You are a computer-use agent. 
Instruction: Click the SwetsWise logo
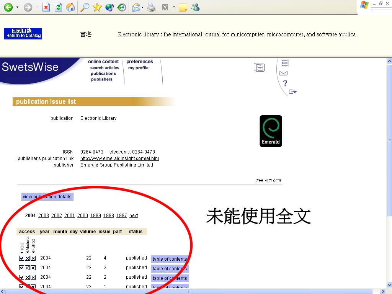[30, 67]
